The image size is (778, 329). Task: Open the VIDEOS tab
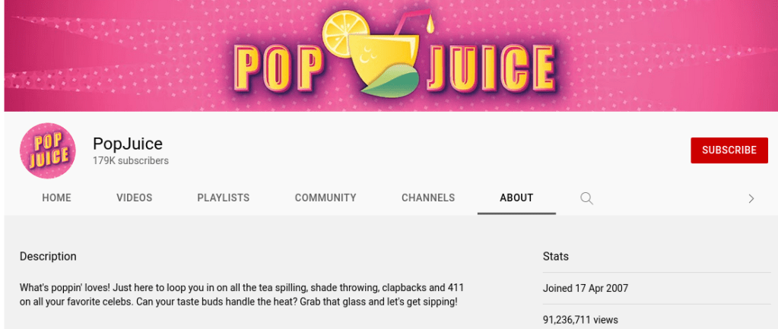[135, 198]
